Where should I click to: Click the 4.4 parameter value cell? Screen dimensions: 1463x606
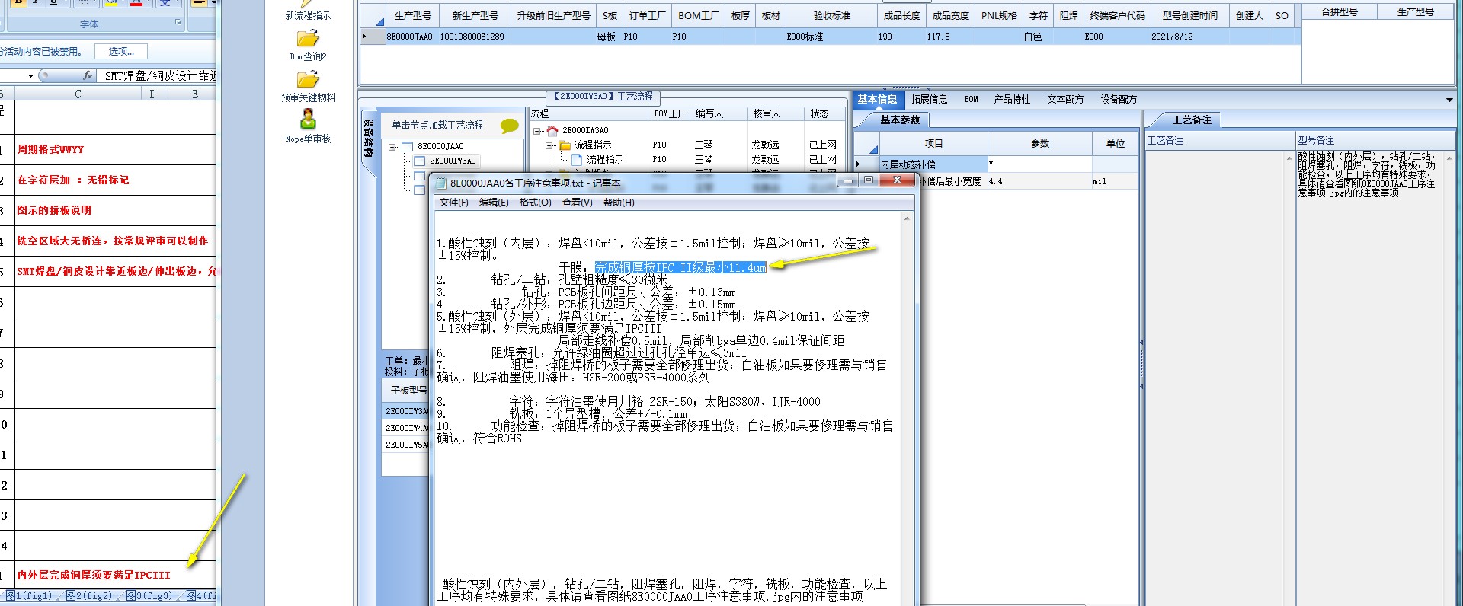click(1039, 181)
